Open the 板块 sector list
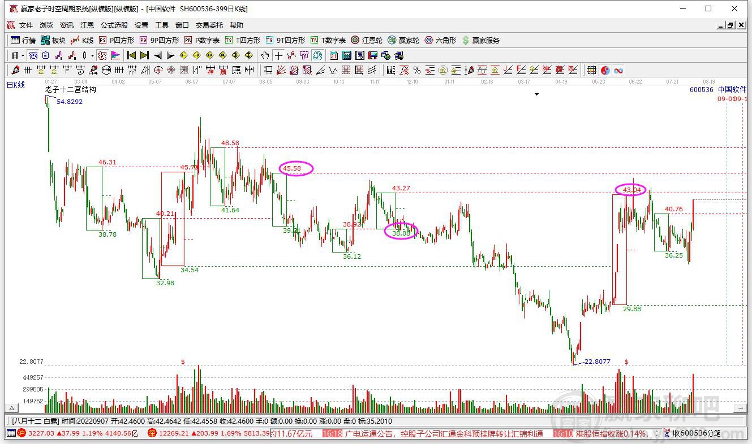Screen dimensions: 752x444 pos(53,40)
